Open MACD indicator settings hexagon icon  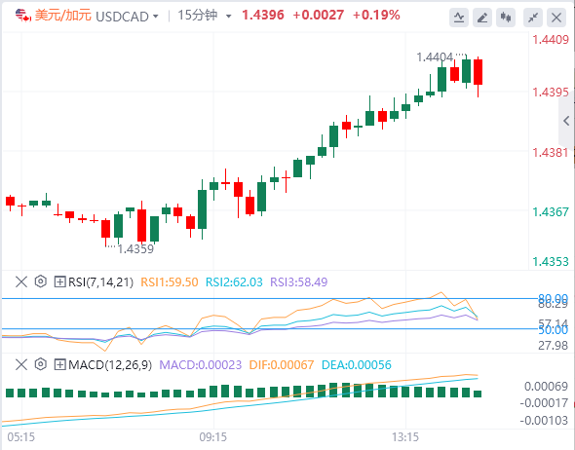(41, 364)
